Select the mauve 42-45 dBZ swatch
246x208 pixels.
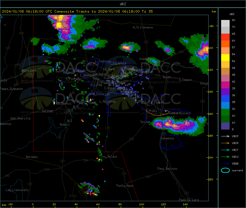point(225,78)
